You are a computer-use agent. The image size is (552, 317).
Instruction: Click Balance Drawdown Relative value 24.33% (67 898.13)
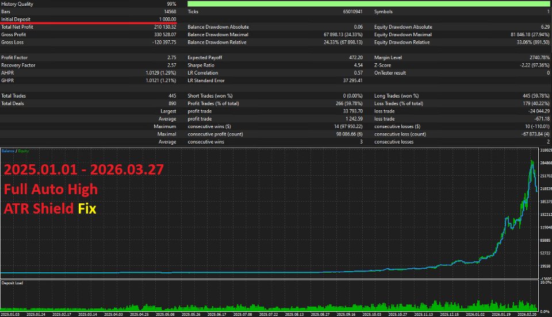click(343, 42)
